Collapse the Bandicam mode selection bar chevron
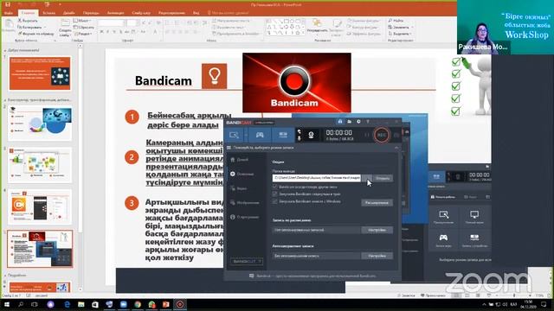Screen dimensions: 554x311 click(396, 148)
